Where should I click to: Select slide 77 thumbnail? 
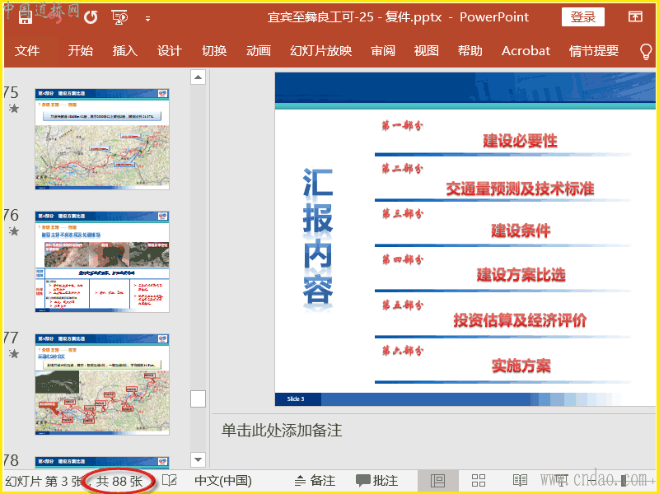pyautogui.click(x=102, y=384)
